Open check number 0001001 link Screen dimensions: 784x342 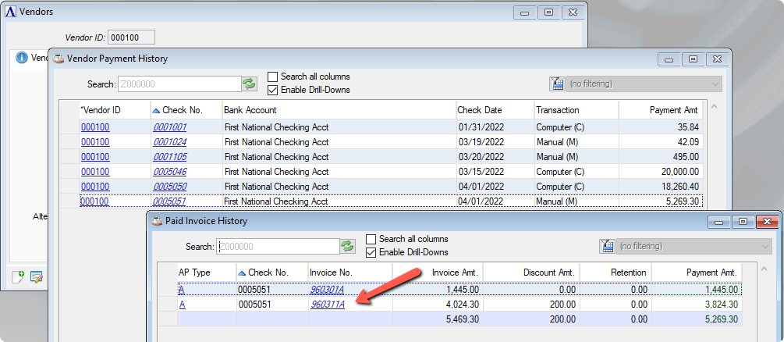tap(169, 127)
